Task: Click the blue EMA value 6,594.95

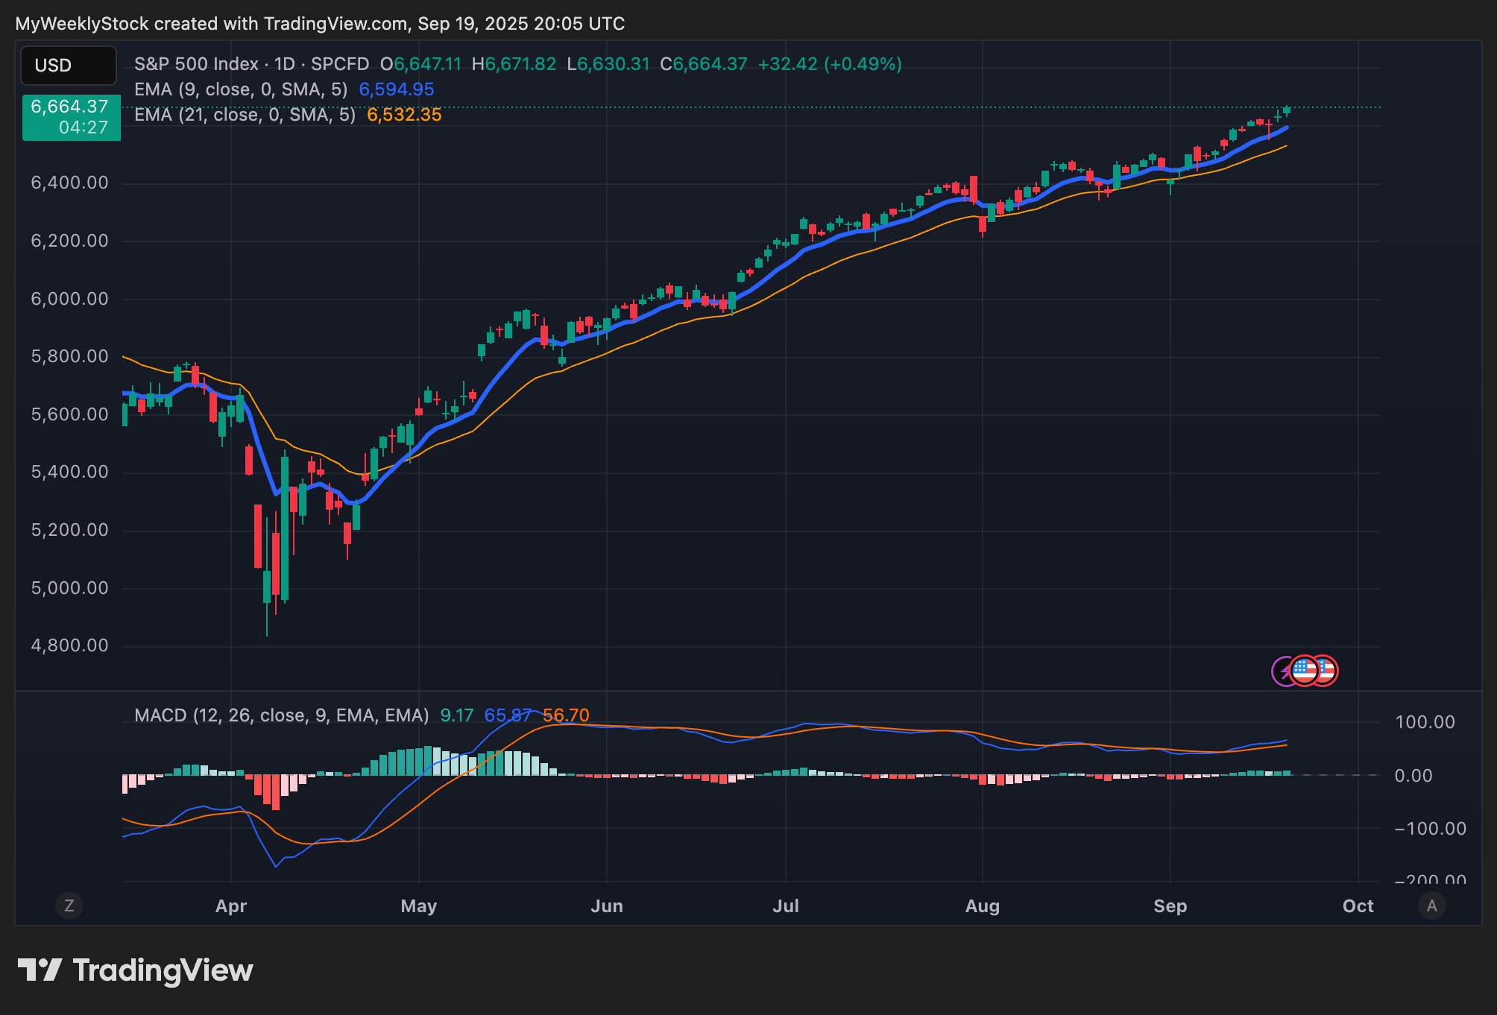Action: pos(396,89)
